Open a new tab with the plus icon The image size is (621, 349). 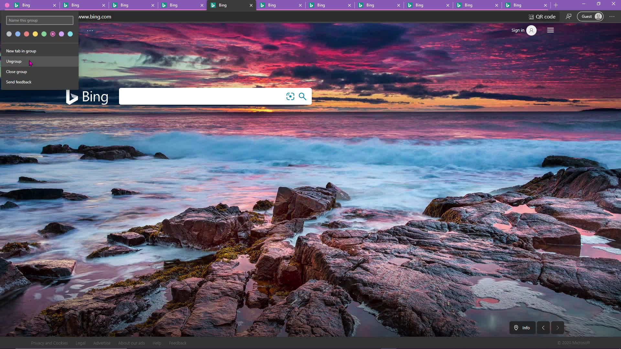coord(556,5)
